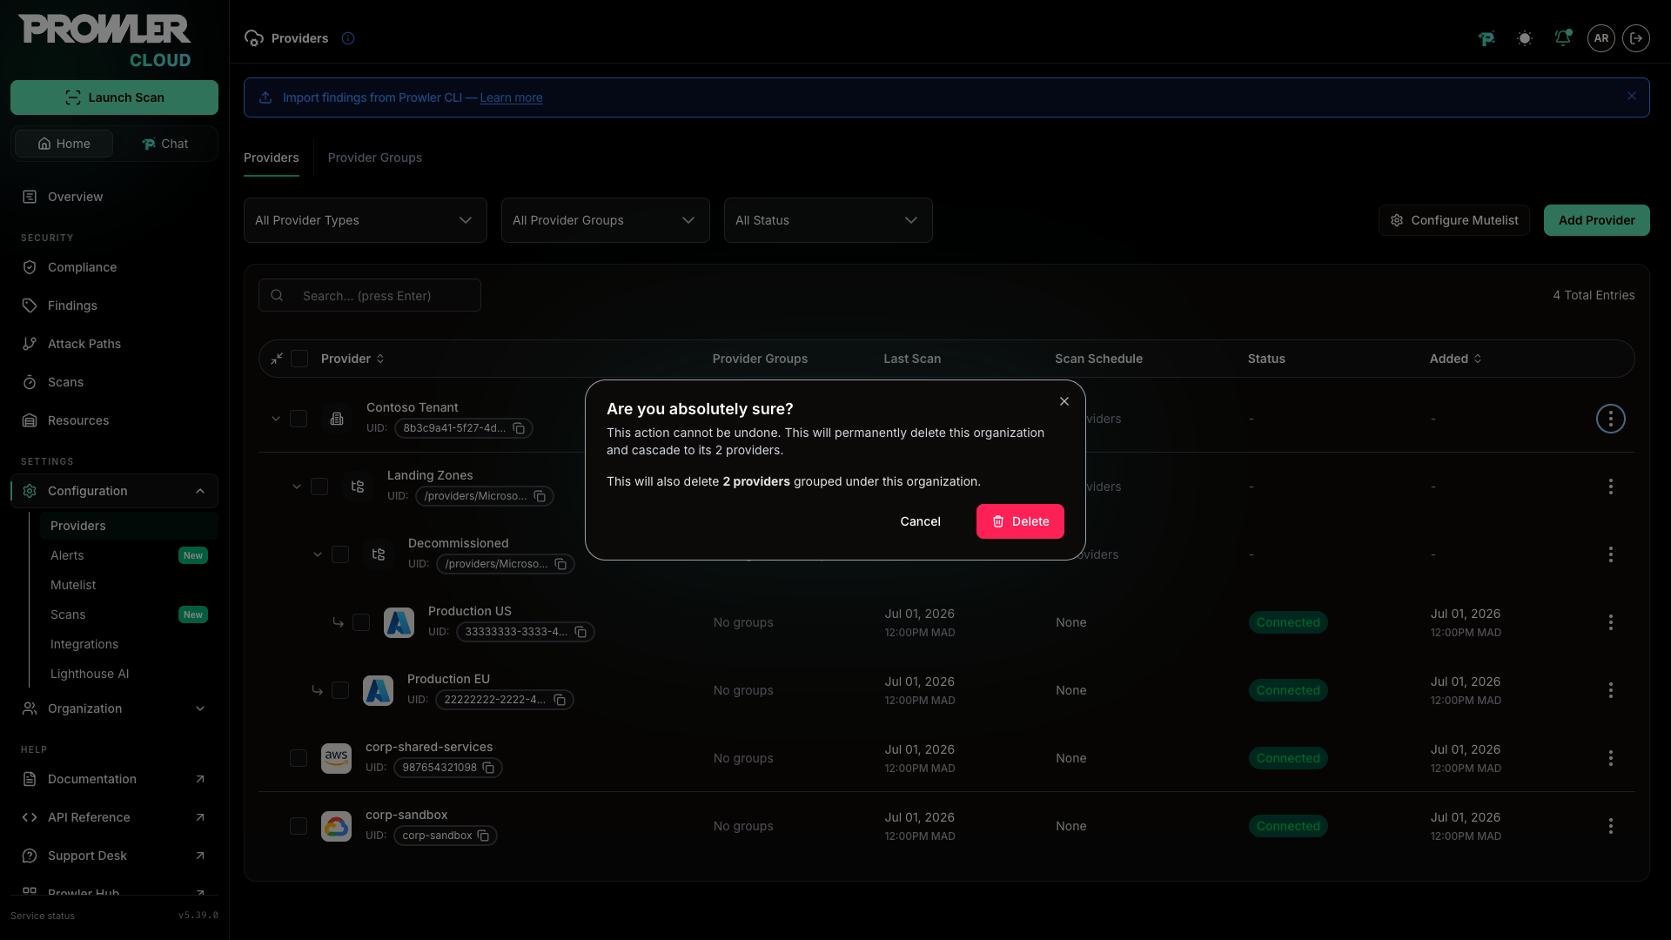Toggle the select-all checkbox in table header
1671x940 pixels.
coord(299,359)
